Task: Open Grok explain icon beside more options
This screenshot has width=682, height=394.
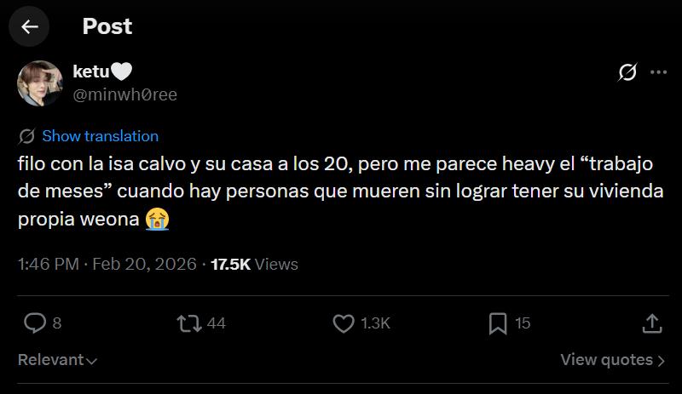Action: point(627,72)
